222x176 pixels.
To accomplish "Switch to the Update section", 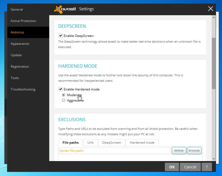I will click(x=16, y=55).
